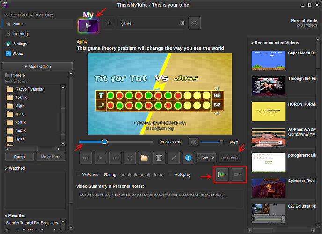Click the Folders header icon
The width and height of the screenshot is (322, 234).
tap(7, 75)
